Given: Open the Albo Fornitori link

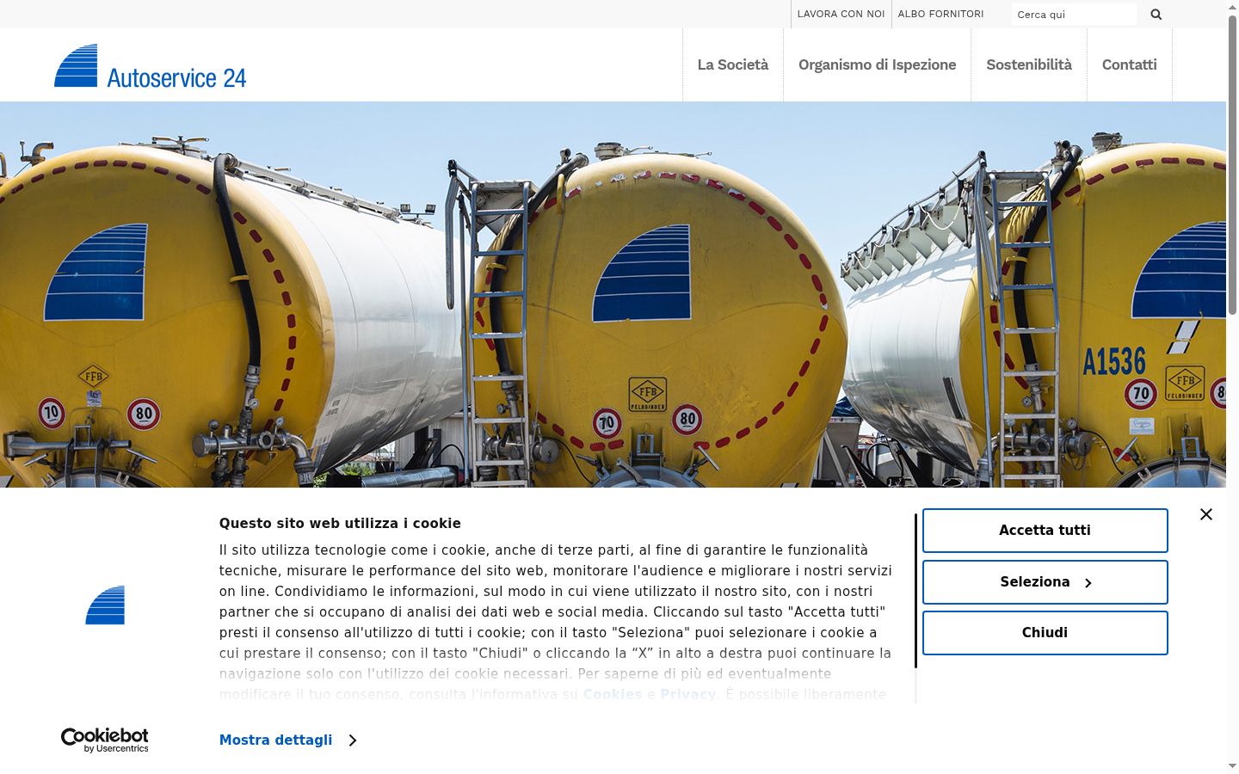Looking at the screenshot, I should (x=940, y=14).
